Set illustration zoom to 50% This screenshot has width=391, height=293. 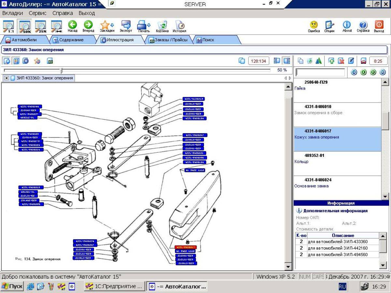25,26
